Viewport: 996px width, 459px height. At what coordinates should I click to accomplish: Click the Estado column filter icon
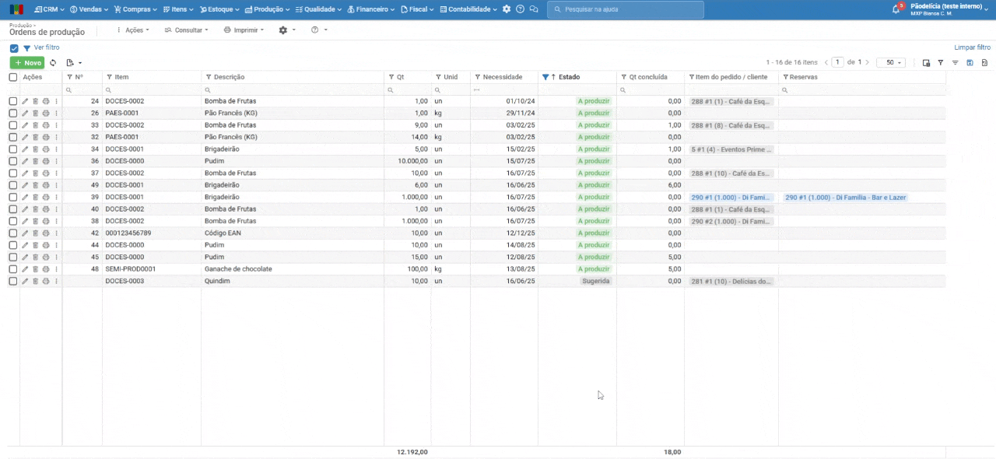(x=545, y=77)
